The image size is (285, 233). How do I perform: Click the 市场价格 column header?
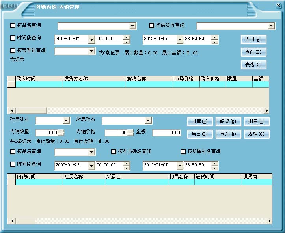186,79
